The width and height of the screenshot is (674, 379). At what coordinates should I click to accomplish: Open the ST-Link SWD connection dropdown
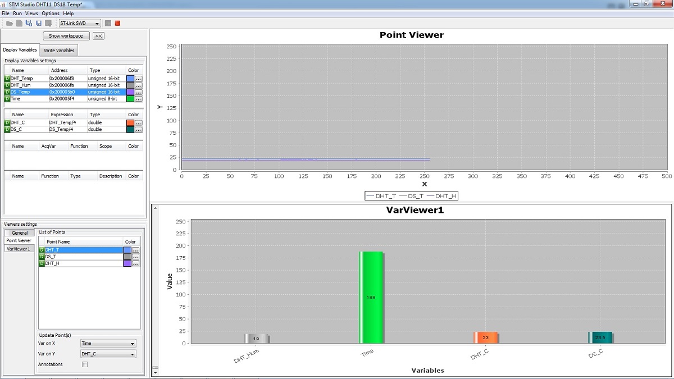click(x=80, y=23)
